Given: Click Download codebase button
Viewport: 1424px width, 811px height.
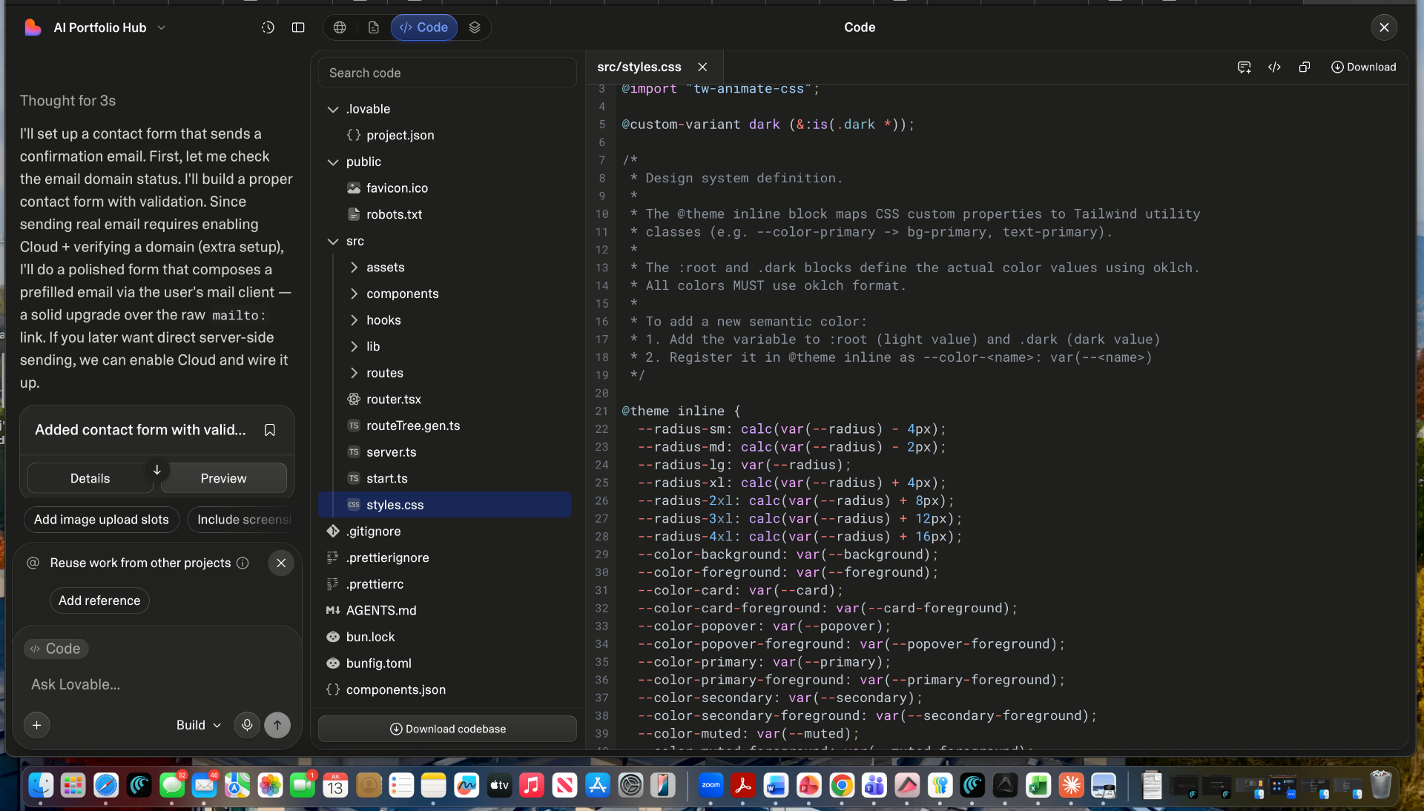Looking at the screenshot, I should (447, 729).
